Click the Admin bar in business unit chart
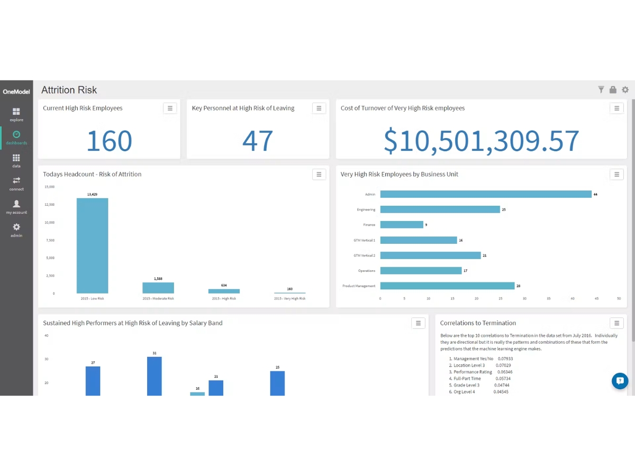The width and height of the screenshot is (635, 476). click(486, 194)
